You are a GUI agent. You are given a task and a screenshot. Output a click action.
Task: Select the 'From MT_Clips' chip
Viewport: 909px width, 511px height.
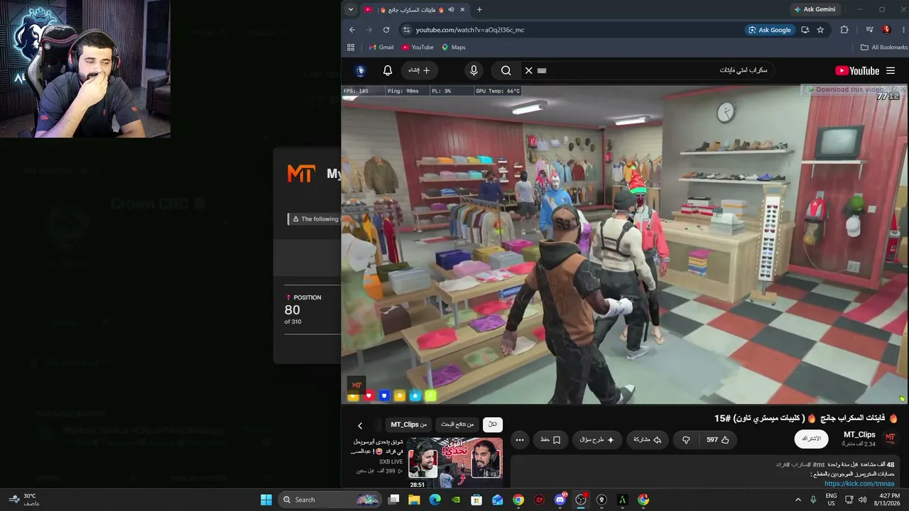tap(409, 424)
